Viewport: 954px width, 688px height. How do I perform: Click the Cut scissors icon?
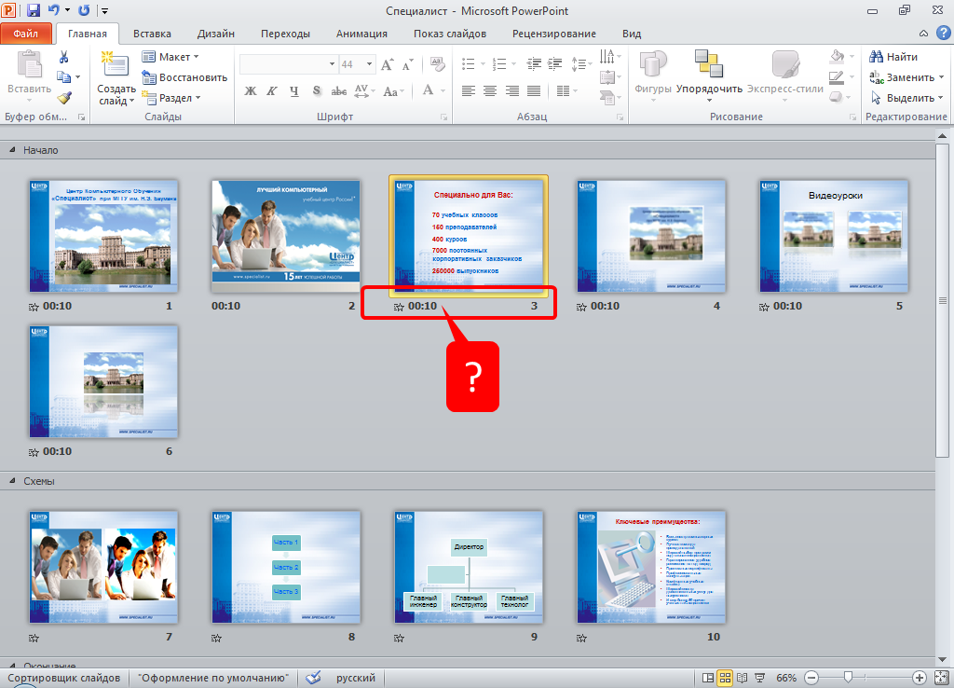pyautogui.click(x=64, y=57)
